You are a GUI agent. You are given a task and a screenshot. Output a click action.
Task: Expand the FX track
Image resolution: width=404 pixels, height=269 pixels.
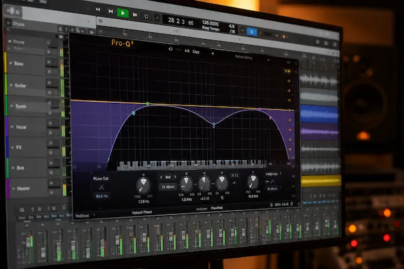13,147
